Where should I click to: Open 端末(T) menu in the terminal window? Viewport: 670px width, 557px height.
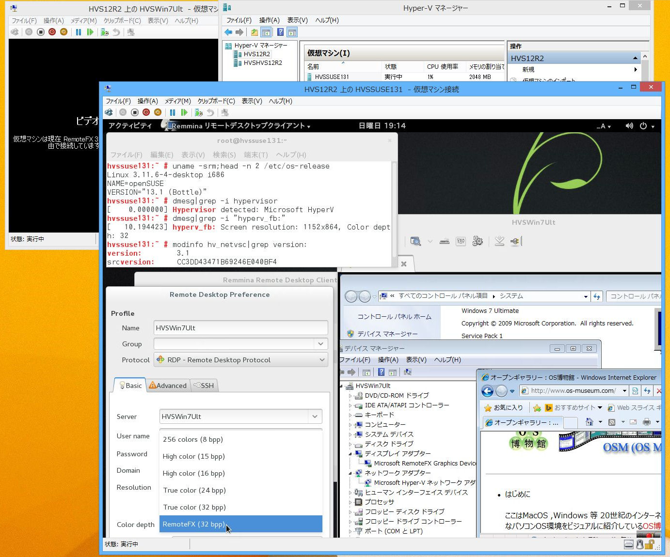coord(256,155)
